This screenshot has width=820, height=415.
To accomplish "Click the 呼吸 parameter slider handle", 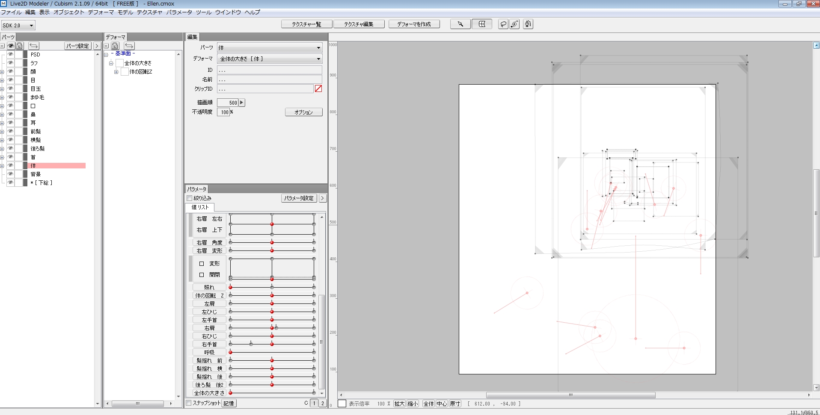I will [x=230, y=352].
